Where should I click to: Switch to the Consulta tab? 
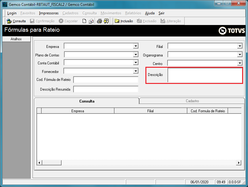[x=87, y=101]
